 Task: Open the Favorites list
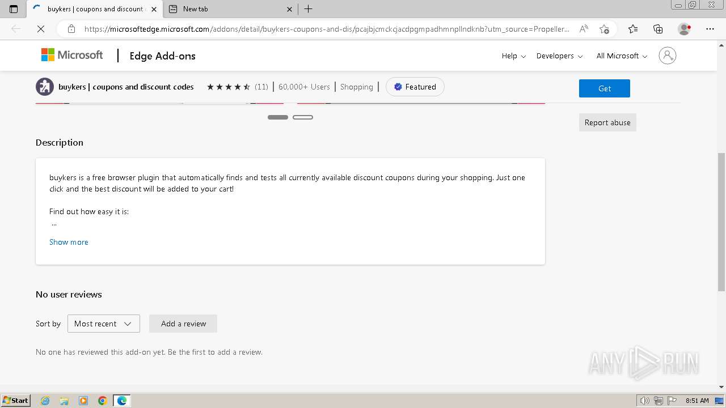tap(633, 29)
